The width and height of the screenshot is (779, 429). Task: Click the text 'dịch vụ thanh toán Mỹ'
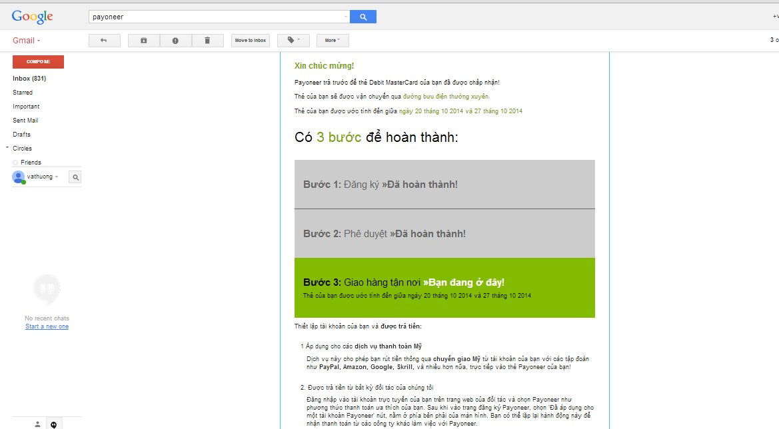coord(388,346)
